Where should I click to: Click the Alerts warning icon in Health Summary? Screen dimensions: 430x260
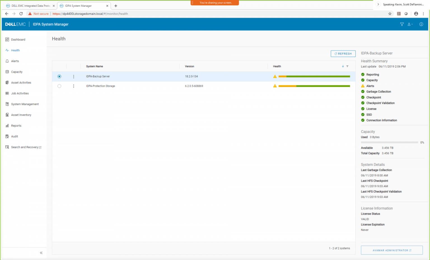[363, 86]
